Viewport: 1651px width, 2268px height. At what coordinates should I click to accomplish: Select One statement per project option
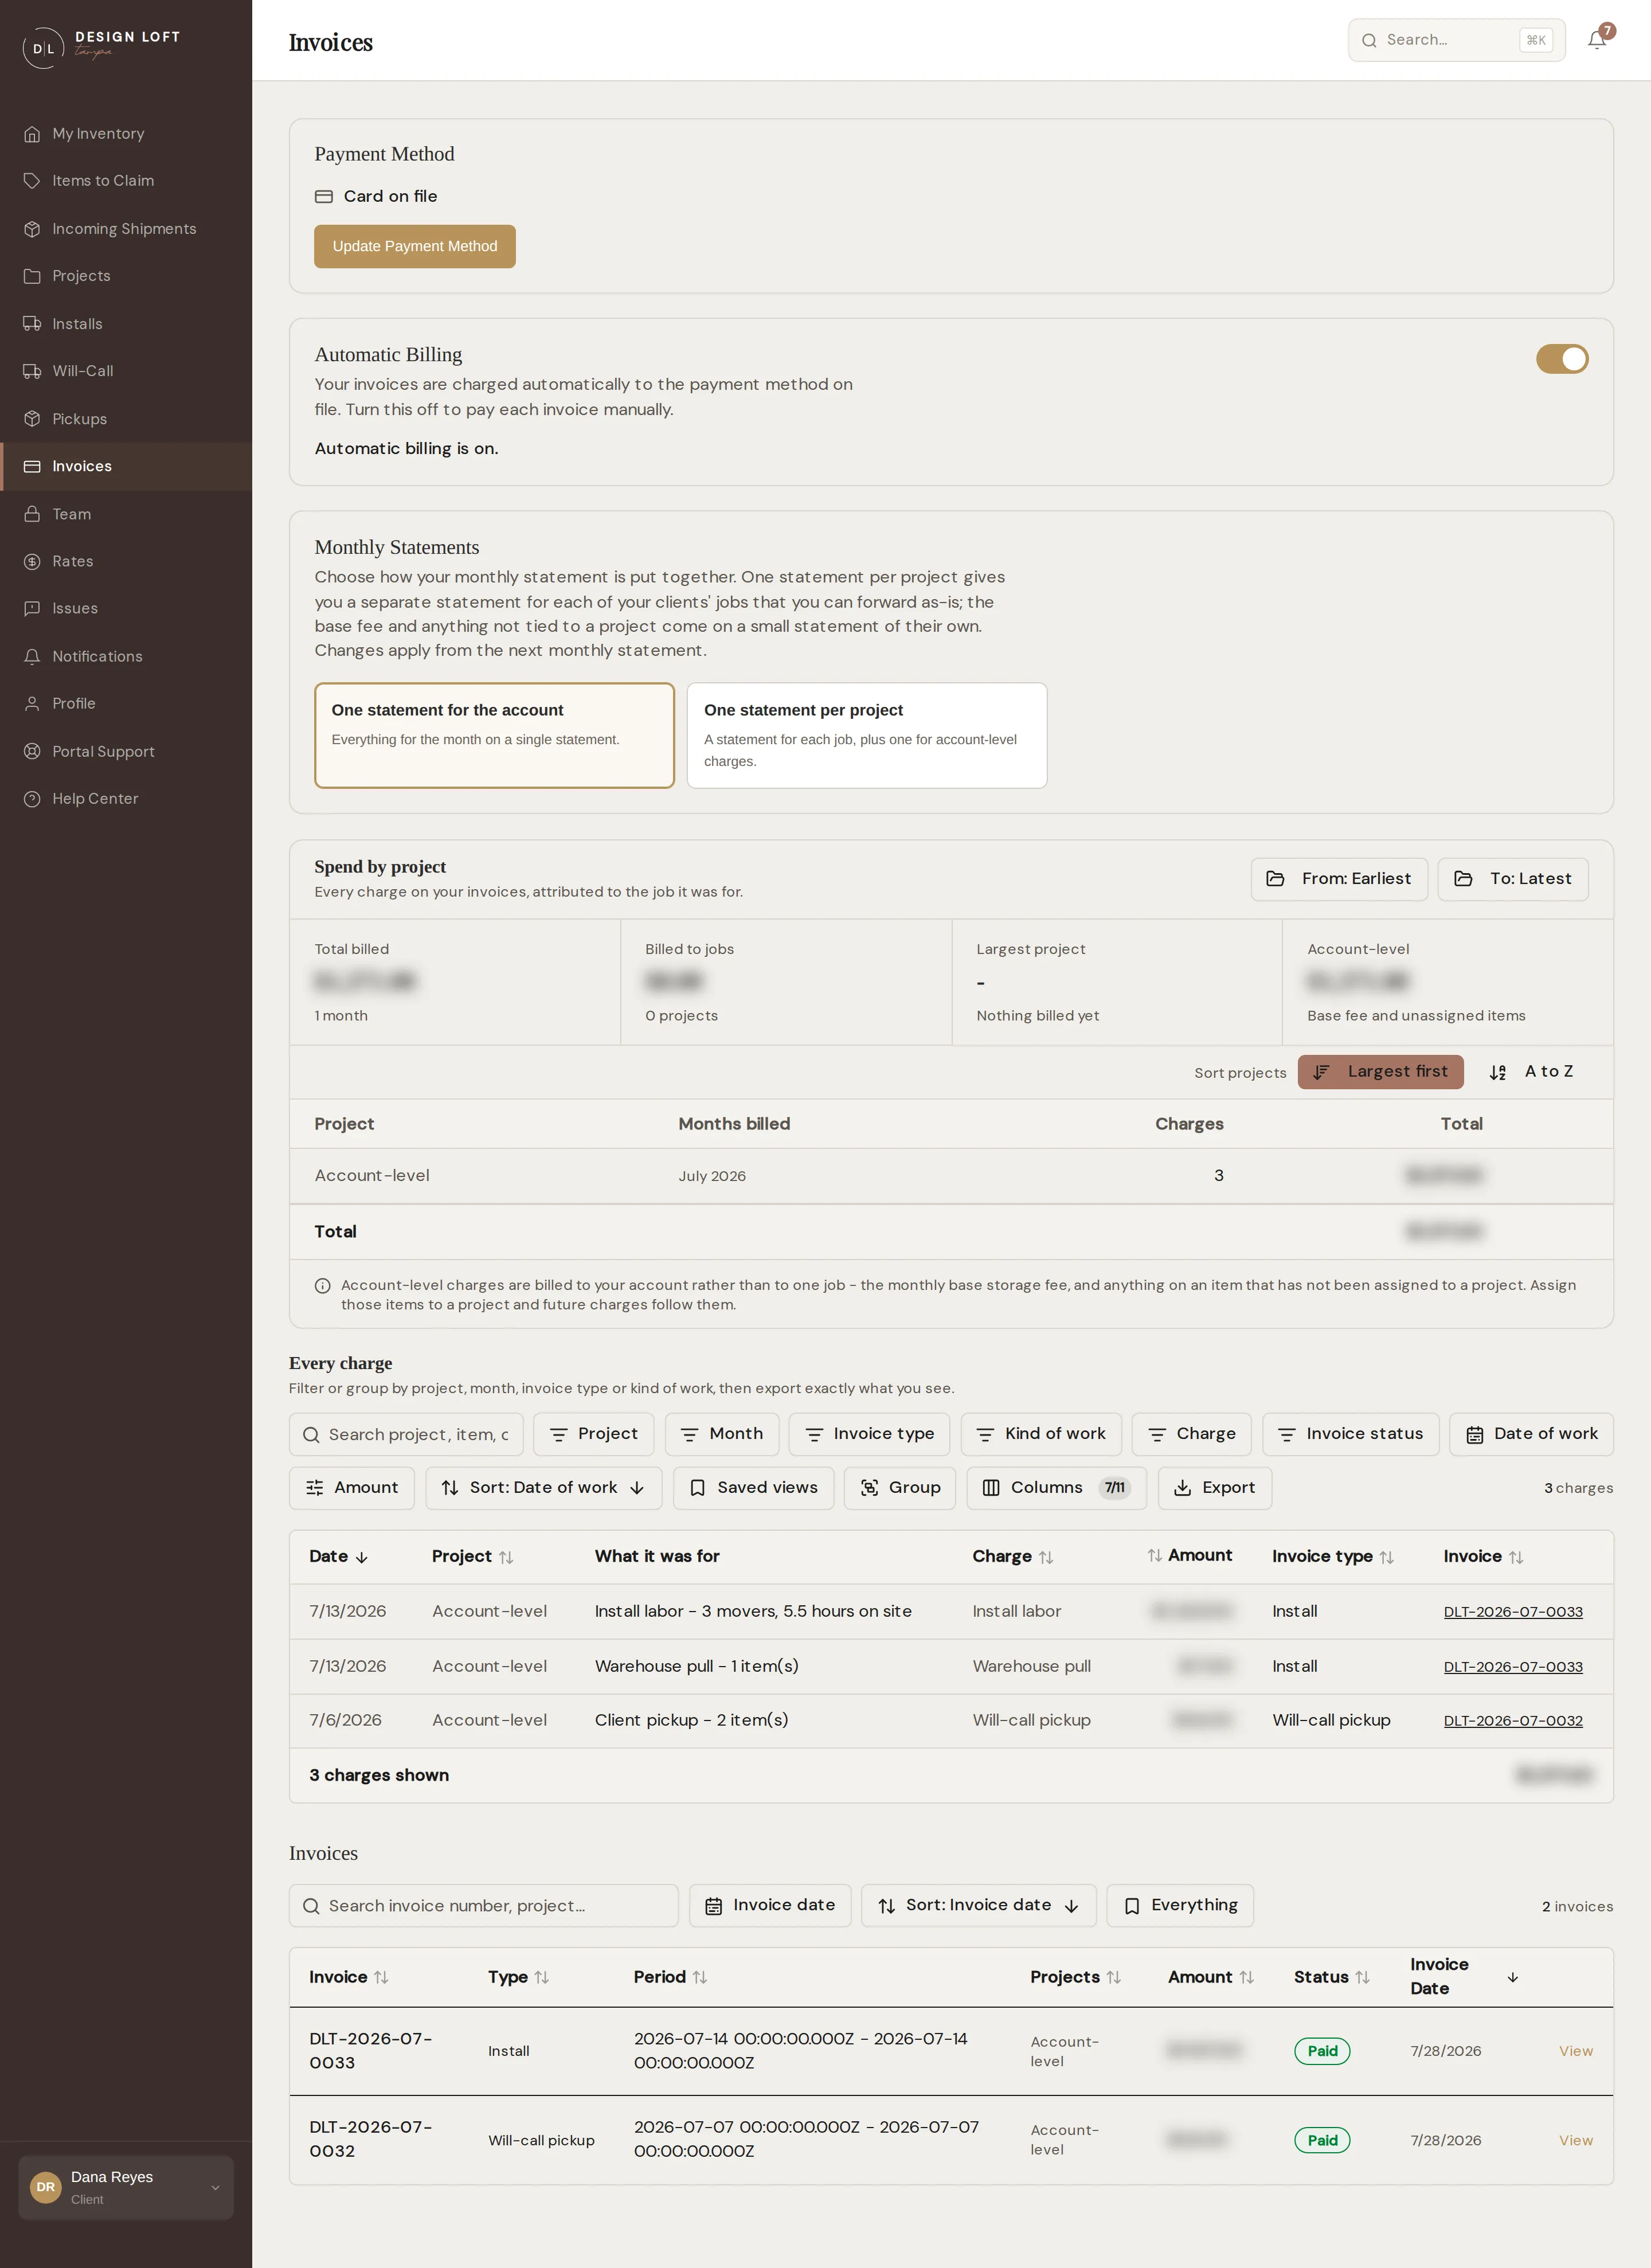[x=867, y=735]
